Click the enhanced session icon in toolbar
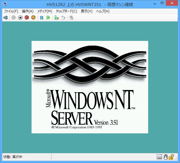 click(71, 18)
